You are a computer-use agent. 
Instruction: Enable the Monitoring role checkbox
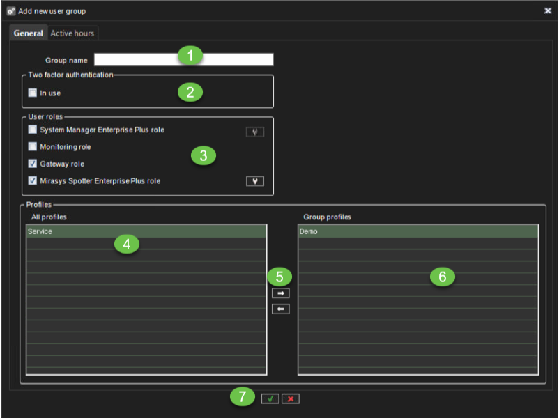click(x=32, y=147)
